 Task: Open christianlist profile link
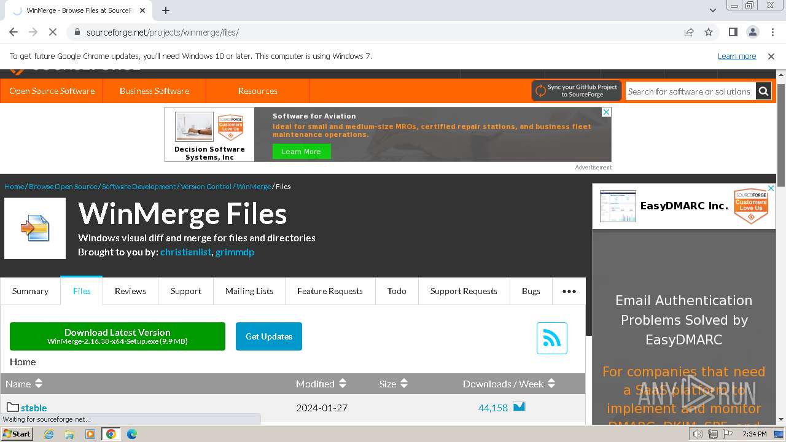(185, 252)
